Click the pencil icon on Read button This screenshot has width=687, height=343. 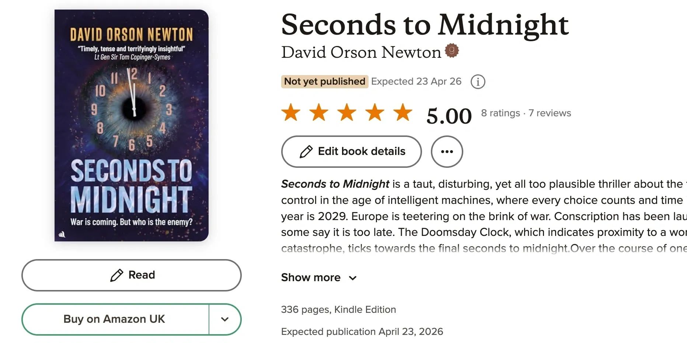[117, 275]
